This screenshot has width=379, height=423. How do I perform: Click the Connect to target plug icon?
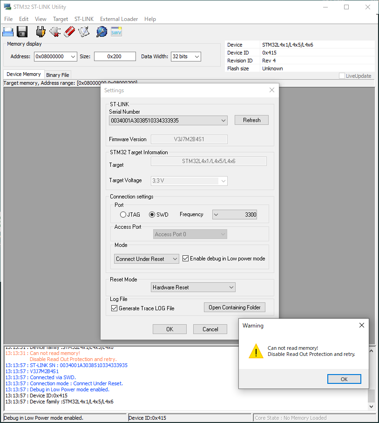pyautogui.click(x=41, y=32)
